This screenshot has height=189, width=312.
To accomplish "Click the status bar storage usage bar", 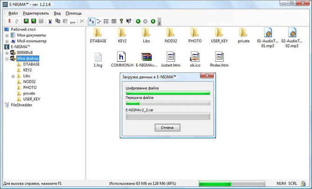I will (232, 183).
